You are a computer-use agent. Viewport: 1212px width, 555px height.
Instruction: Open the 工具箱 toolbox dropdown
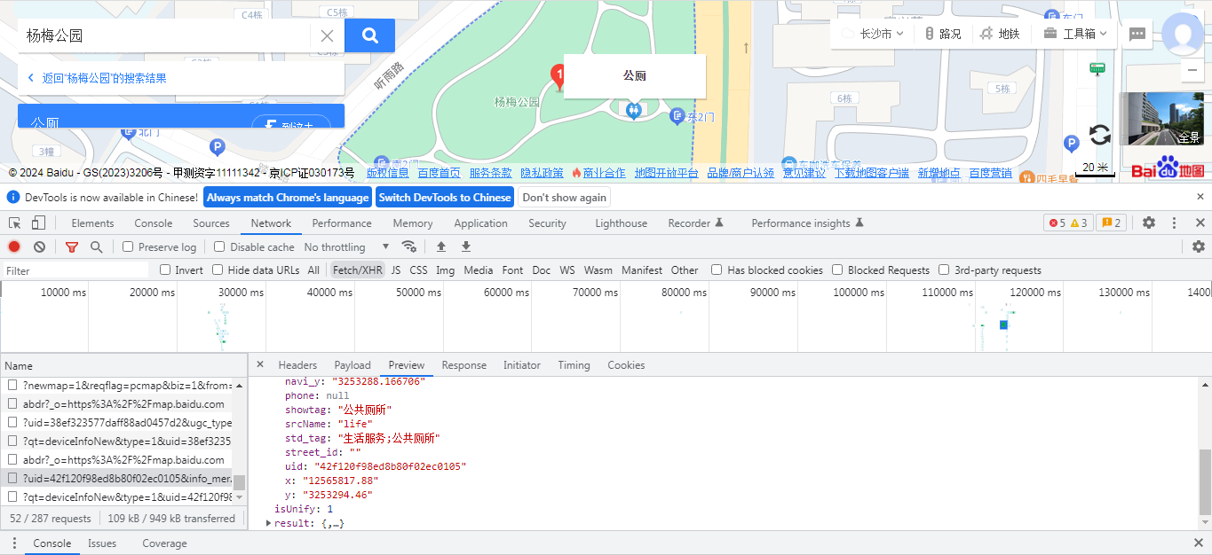[x=1077, y=34]
